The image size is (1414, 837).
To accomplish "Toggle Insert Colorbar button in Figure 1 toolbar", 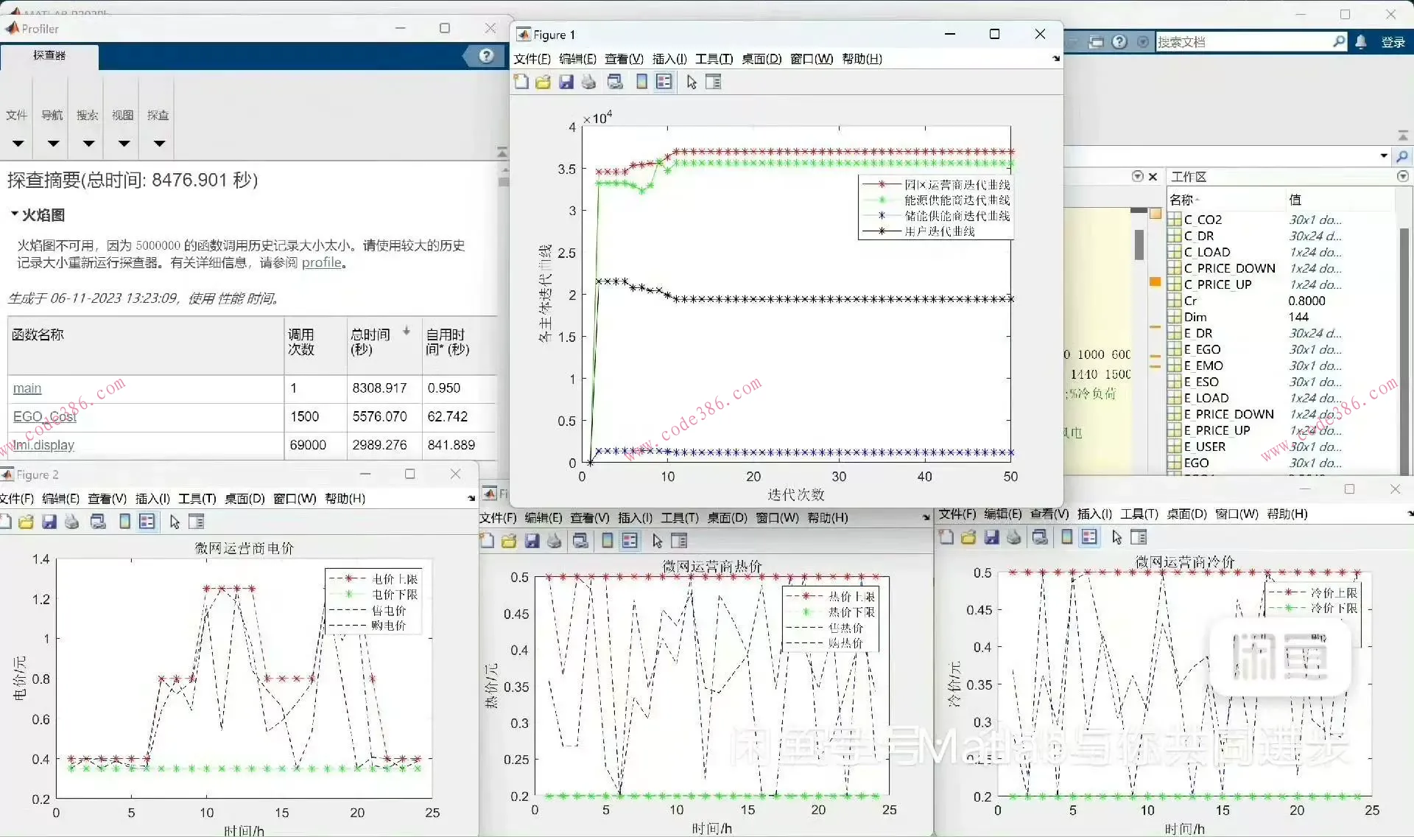I will pyautogui.click(x=641, y=82).
